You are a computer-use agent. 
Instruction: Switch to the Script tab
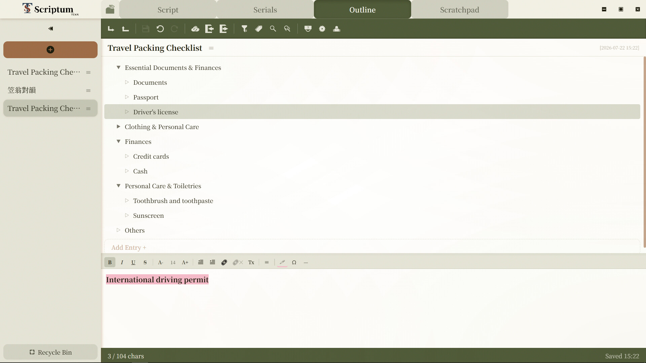168,9
